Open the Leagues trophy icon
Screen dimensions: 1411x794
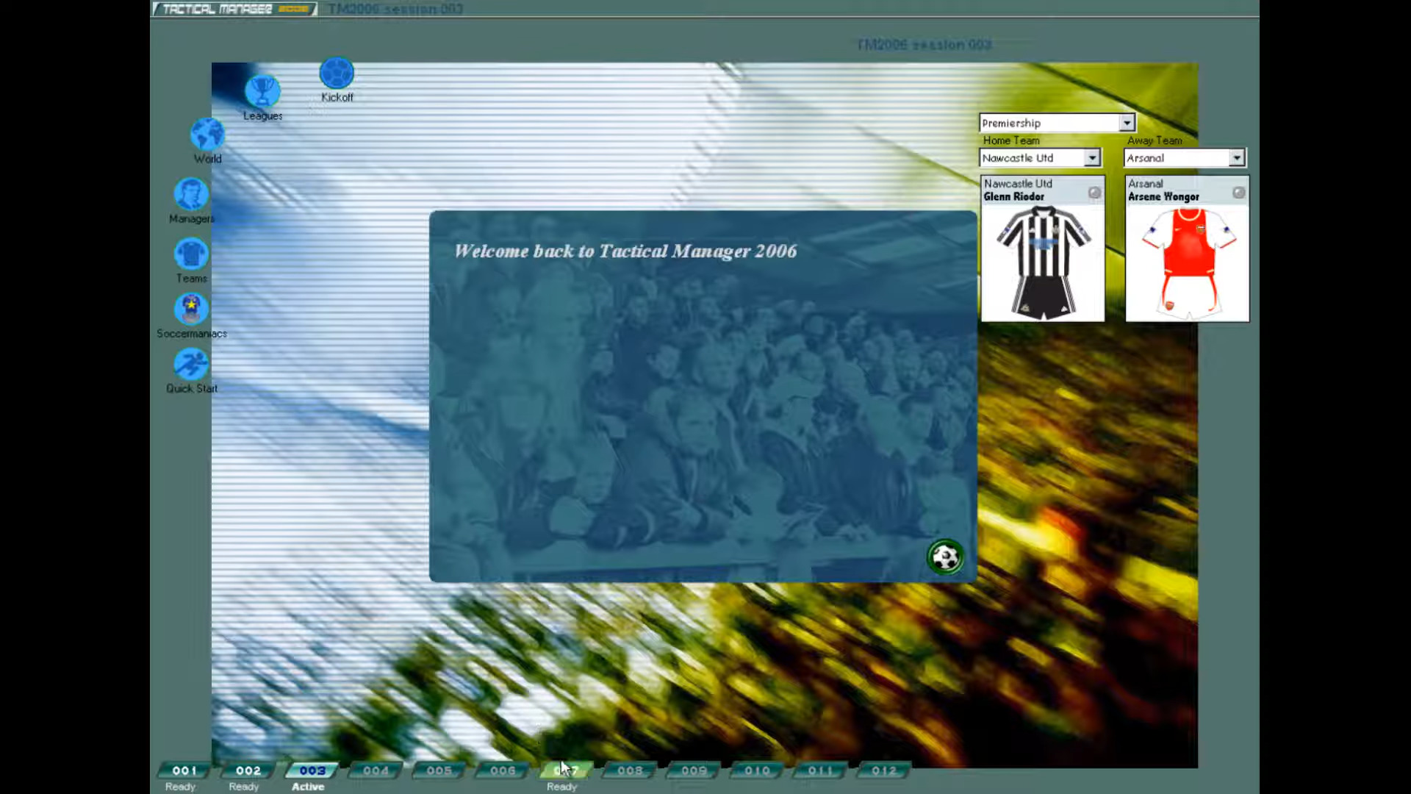(262, 92)
